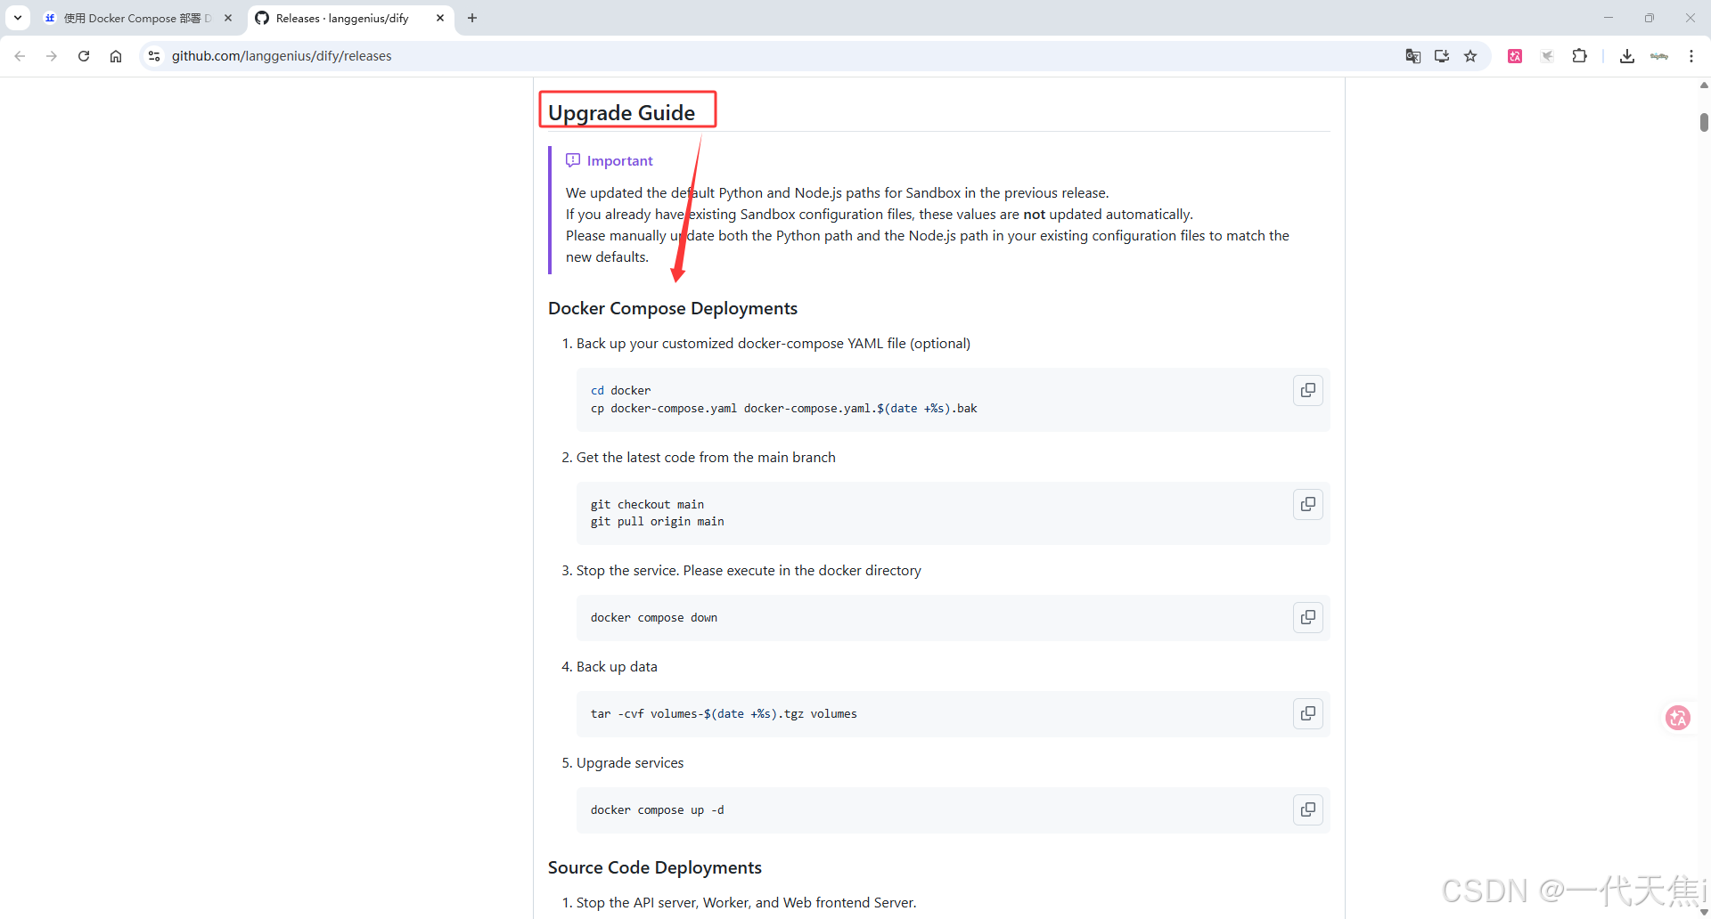Click the floating pink translate button
This screenshot has height=919, width=1711.
1678,718
